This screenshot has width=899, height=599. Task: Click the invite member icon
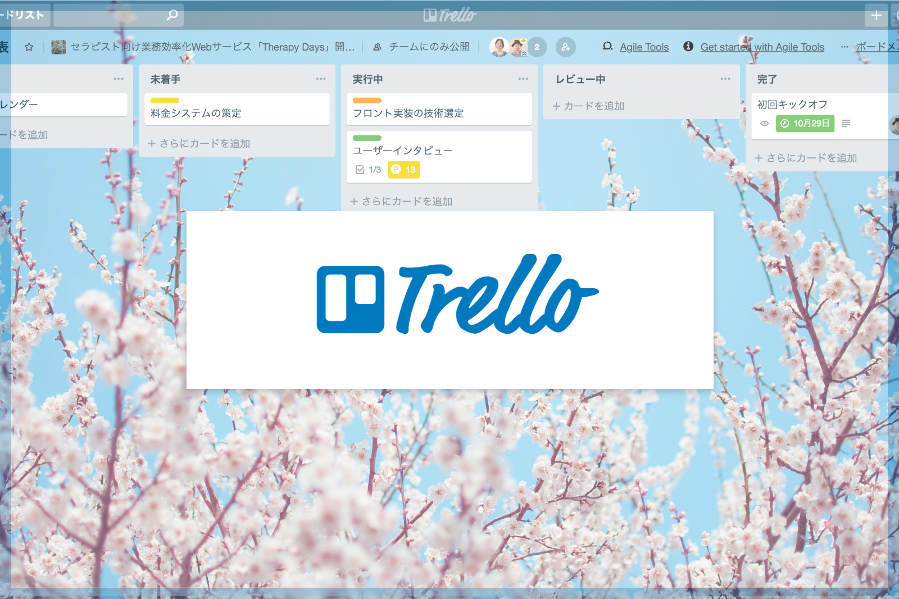tap(566, 47)
